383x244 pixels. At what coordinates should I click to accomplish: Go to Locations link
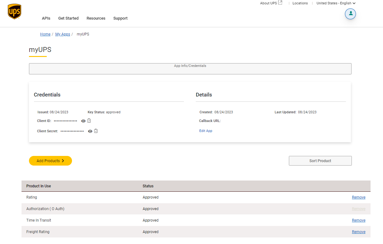click(x=300, y=3)
